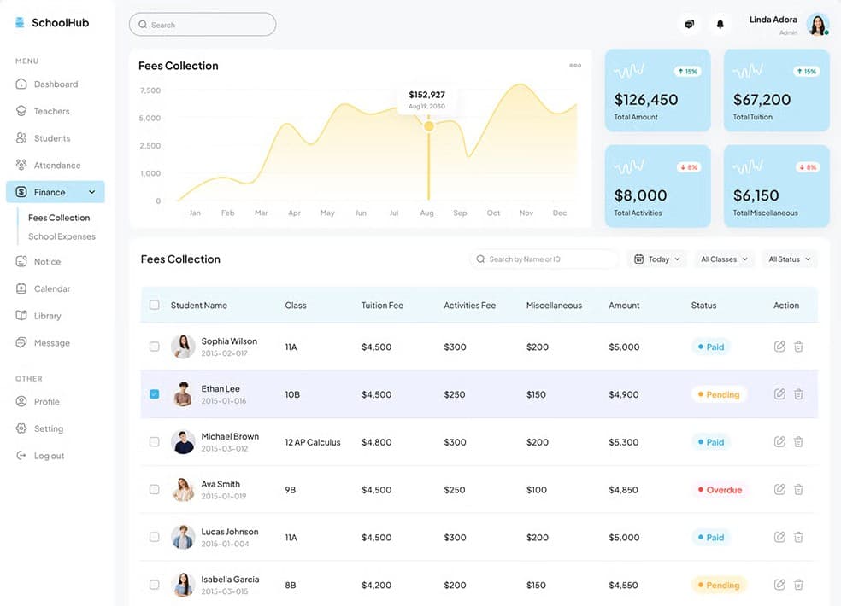Open the chat messages icon in header

pyautogui.click(x=690, y=25)
